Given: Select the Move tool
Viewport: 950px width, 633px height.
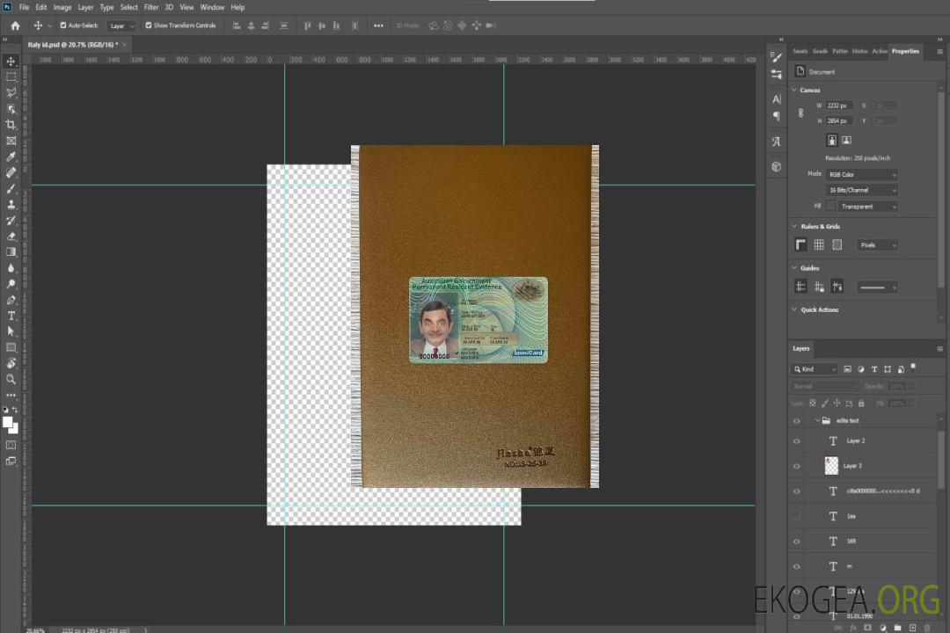Looking at the screenshot, I should pyautogui.click(x=11, y=62).
